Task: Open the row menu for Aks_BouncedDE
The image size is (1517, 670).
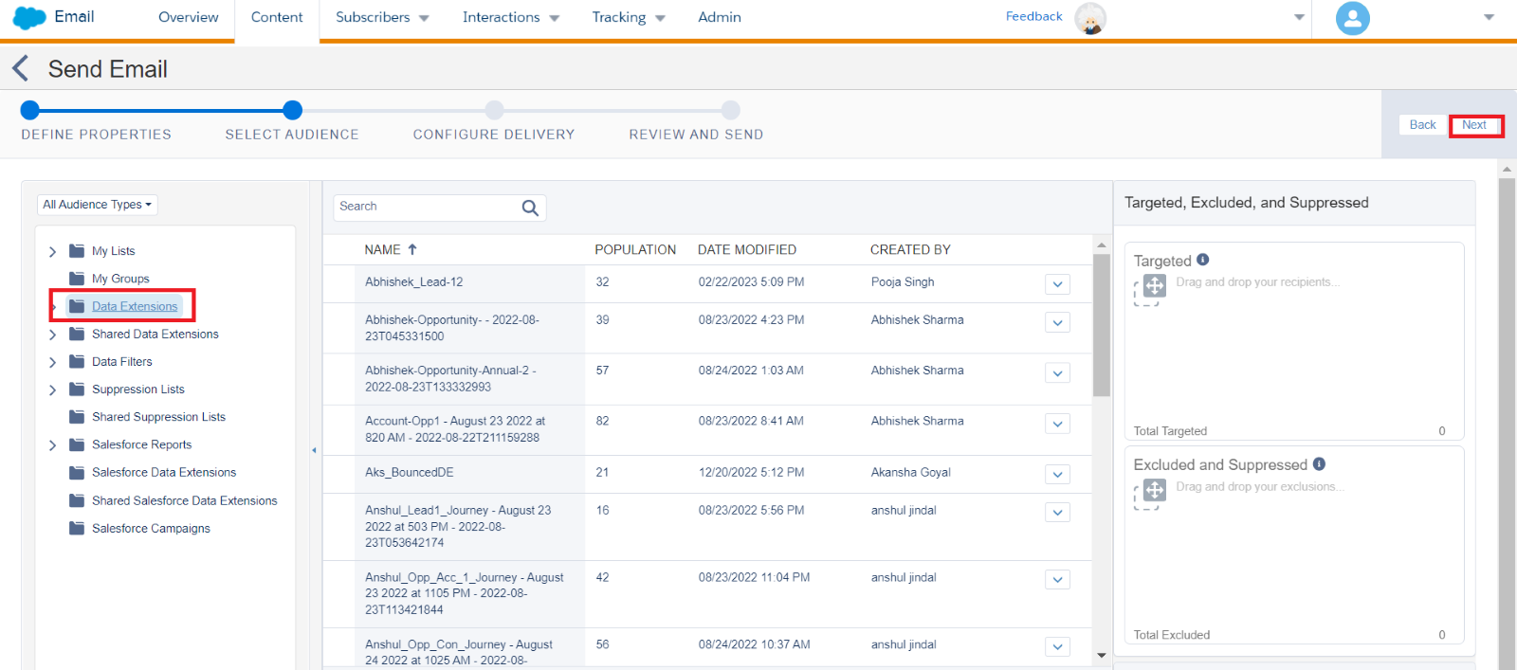Action: tap(1058, 474)
